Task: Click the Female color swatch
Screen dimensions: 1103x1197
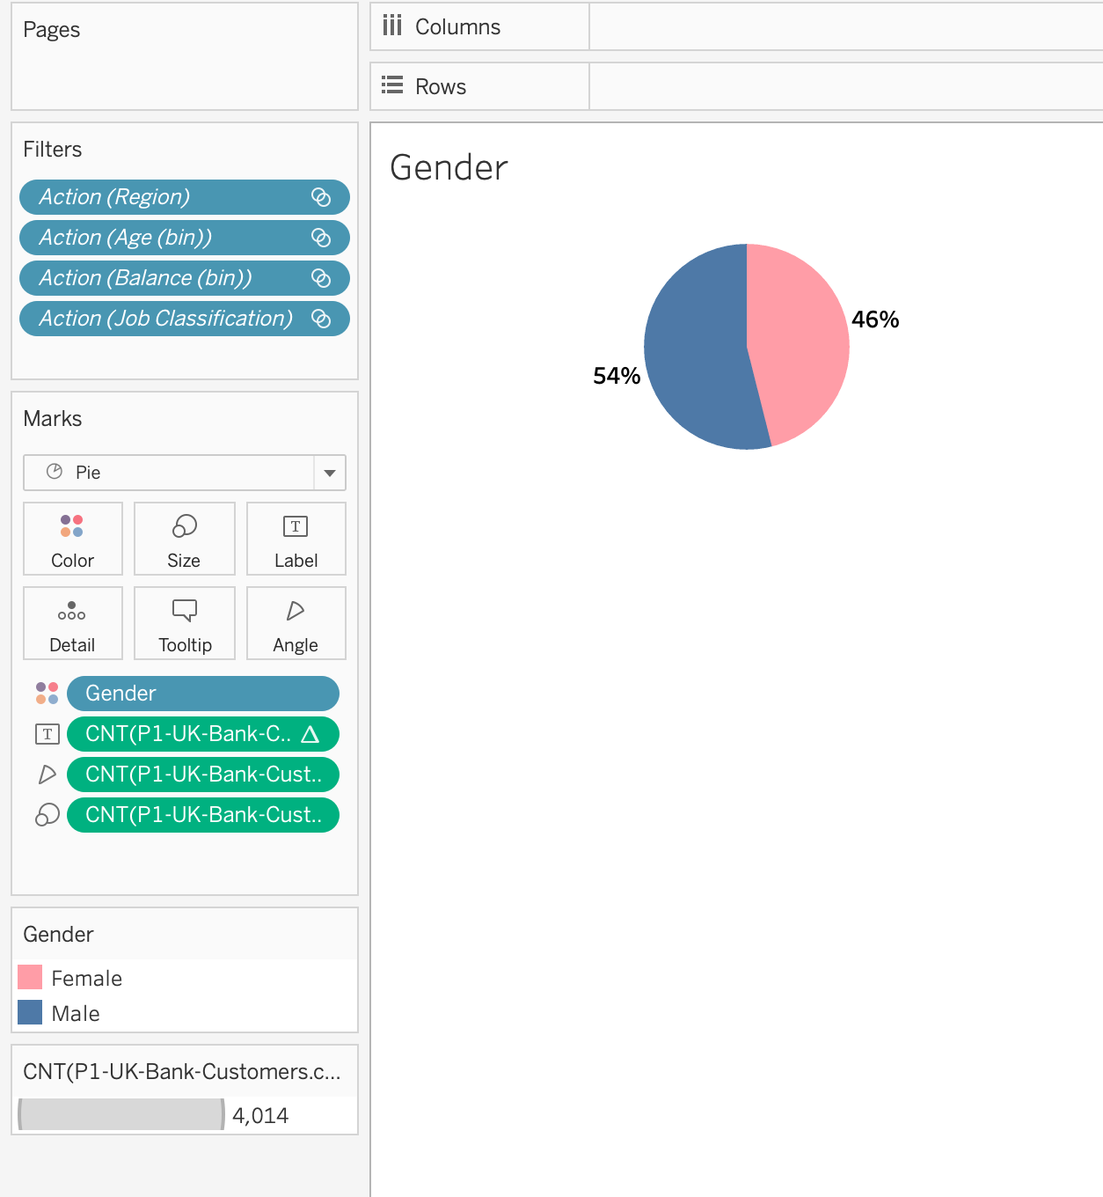Action: point(29,977)
